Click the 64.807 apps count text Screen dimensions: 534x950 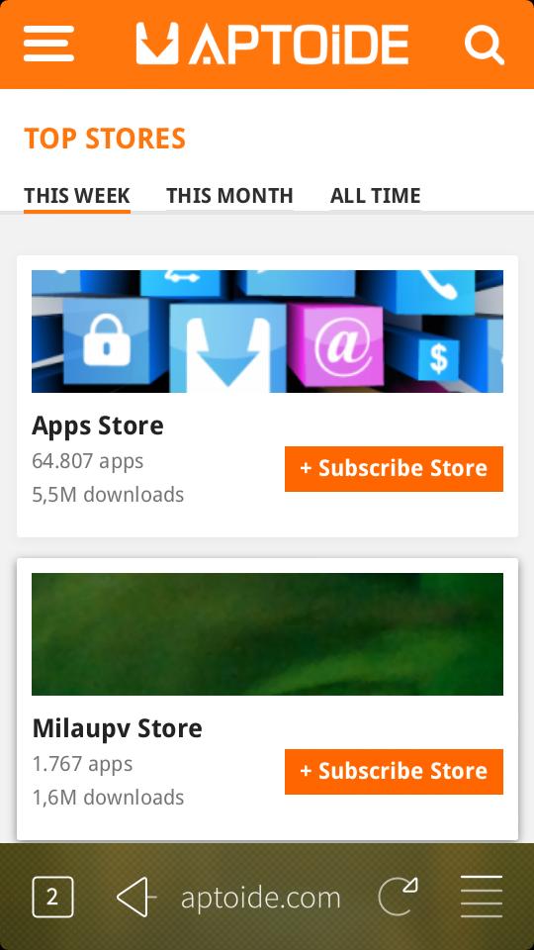[87, 462]
